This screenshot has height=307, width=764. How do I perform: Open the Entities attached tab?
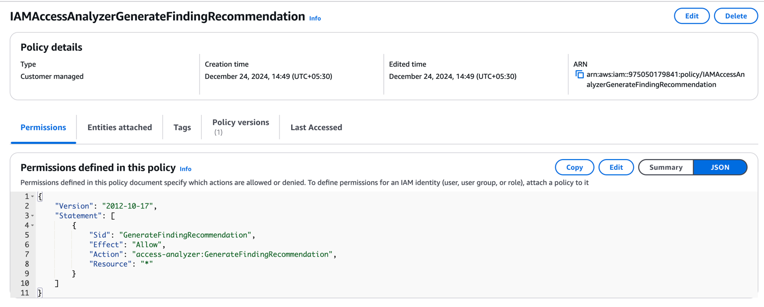tap(120, 128)
